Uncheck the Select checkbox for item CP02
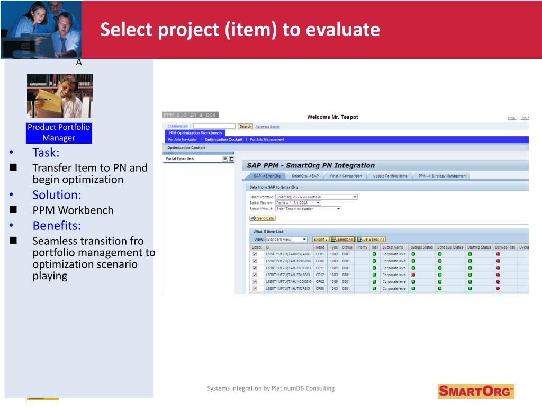The image size is (542, 407). coord(255,282)
